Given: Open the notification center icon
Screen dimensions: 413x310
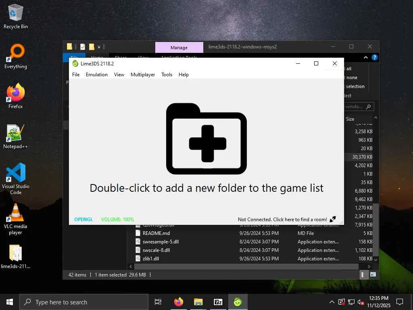Looking at the screenshot, I should (x=400, y=302).
